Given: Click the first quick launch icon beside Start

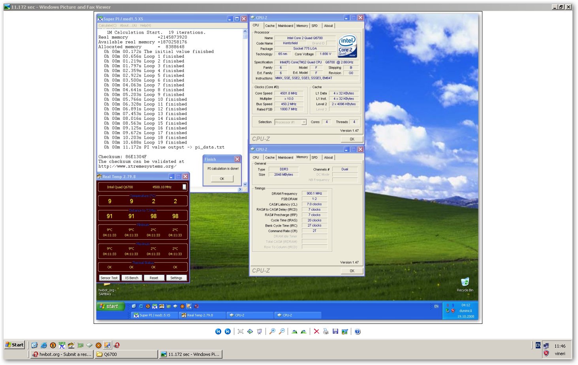Looking at the screenshot, I should point(34,345).
